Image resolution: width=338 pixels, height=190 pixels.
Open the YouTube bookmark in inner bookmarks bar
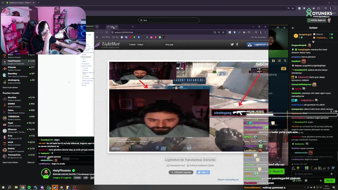[x=130, y=37]
